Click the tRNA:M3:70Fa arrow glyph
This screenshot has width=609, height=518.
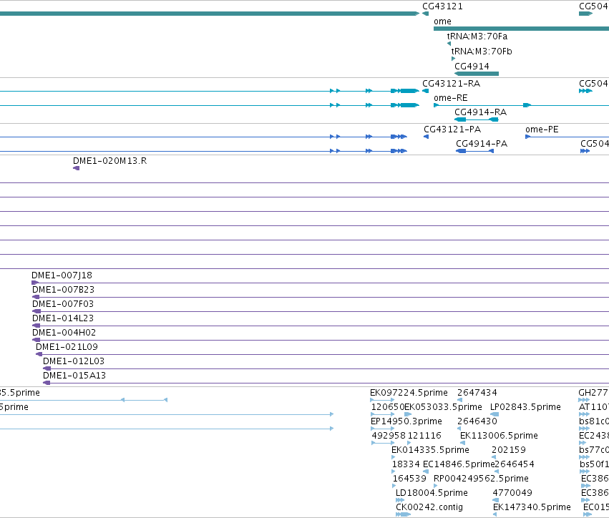point(449,44)
